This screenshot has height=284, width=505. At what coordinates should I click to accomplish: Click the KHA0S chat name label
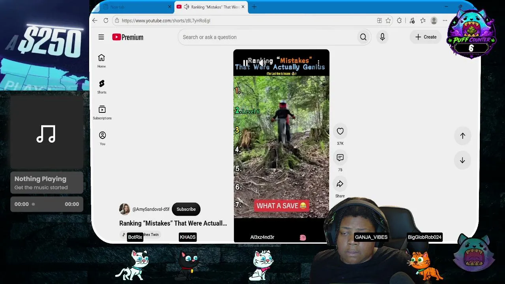click(x=188, y=237)
